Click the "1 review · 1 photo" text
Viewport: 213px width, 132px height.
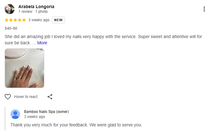pyautogui.click(x=33, y=12)
